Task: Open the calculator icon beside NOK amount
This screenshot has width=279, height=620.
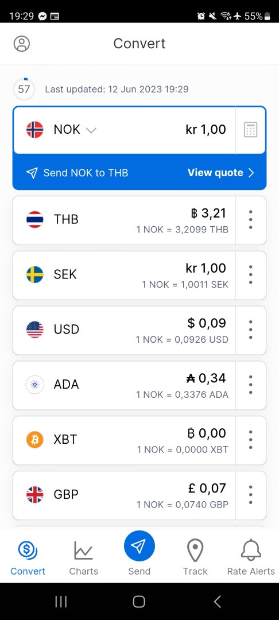Action: tap(250, 130)
